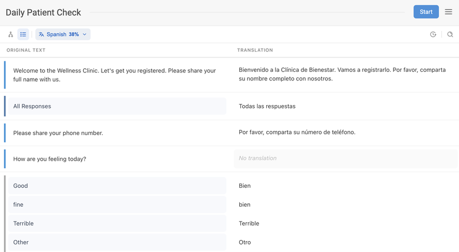Expand the Spanish 38% language dropdown
The height and width of the screenshot is (252, 459).
coord(63,34)
